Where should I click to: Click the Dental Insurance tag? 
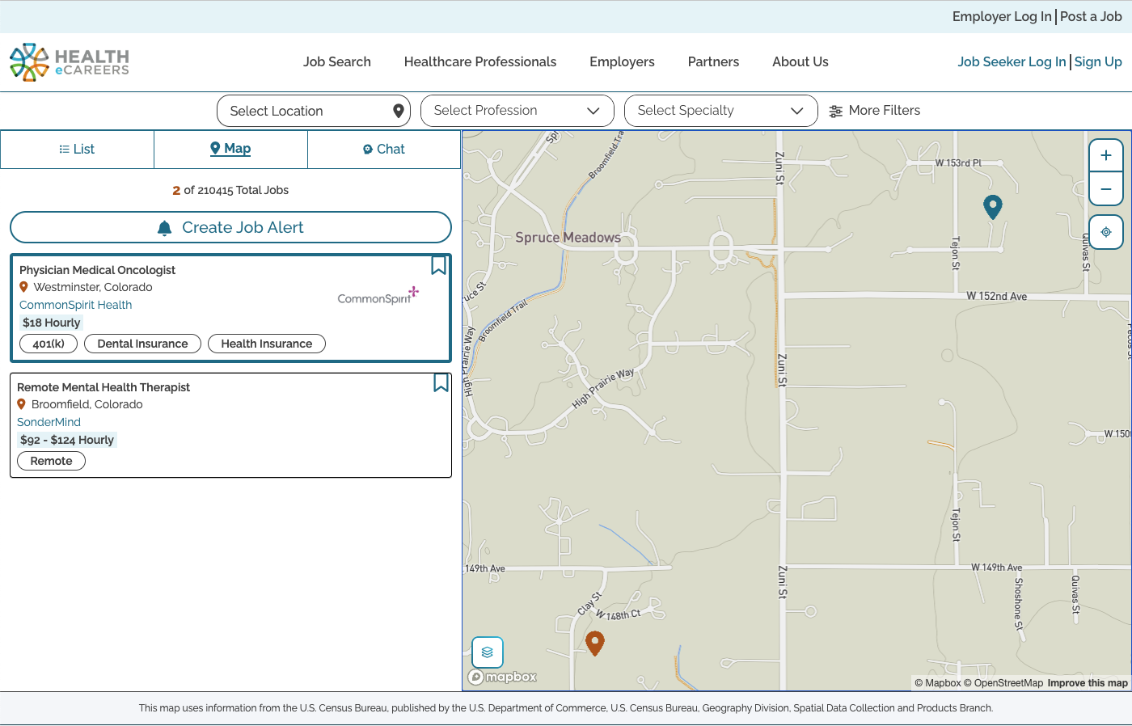pyautogui.click(x=142, y=344)
